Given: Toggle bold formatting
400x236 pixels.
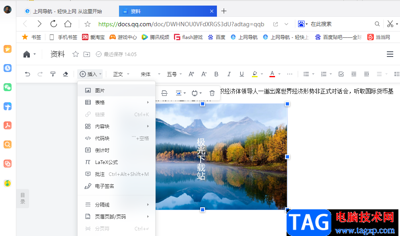Looking at the screenshot, I should click(x=217, y=74).
